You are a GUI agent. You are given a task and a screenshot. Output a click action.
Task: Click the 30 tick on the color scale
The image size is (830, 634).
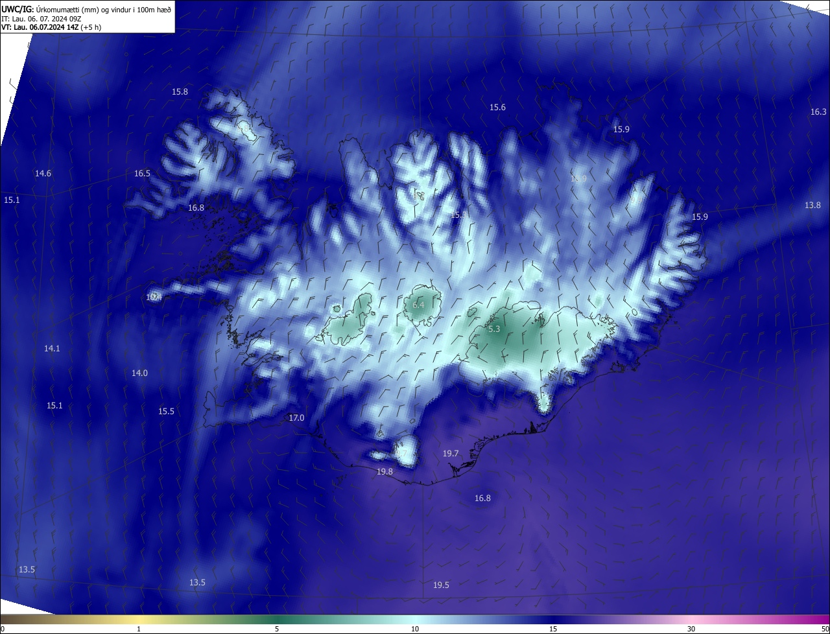(691, 629)
